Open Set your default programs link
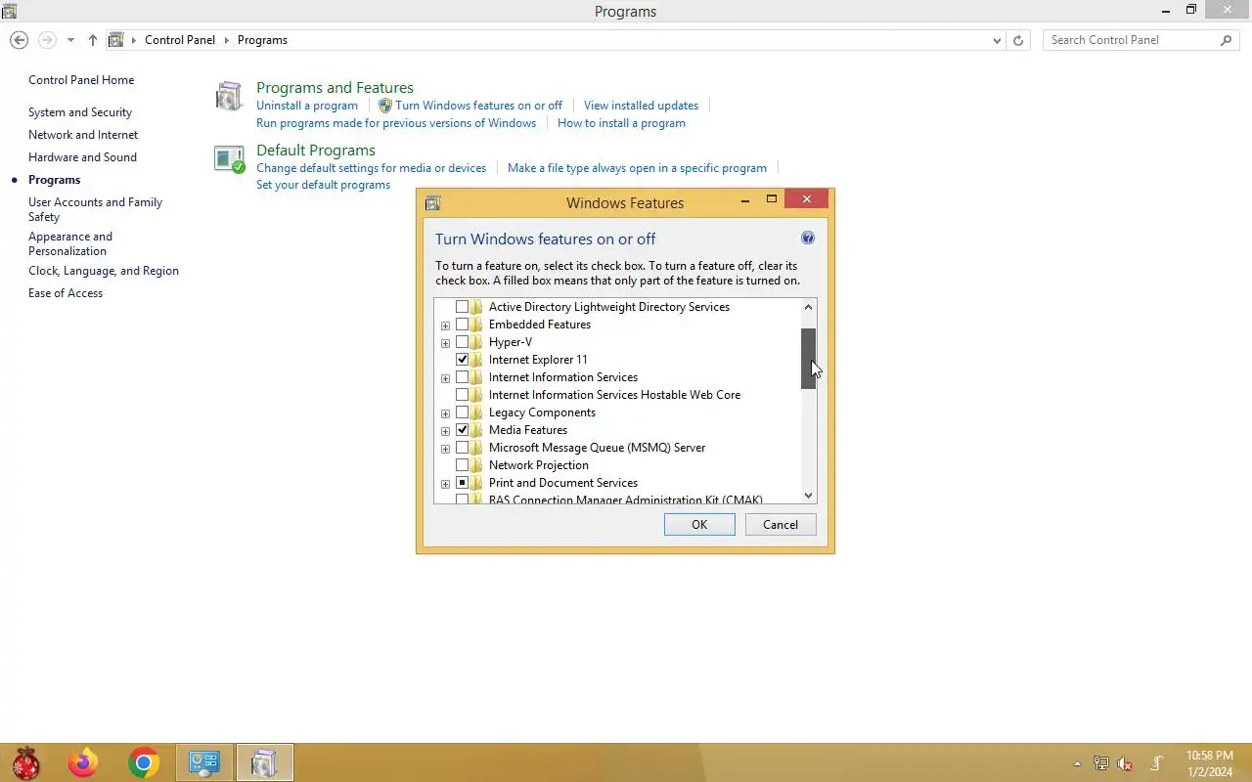 [x=323, y=185]
